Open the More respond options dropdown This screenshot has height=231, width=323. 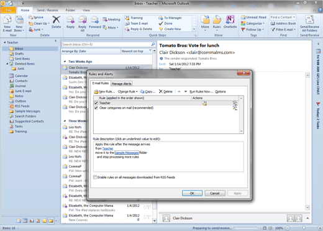[111, 27]
